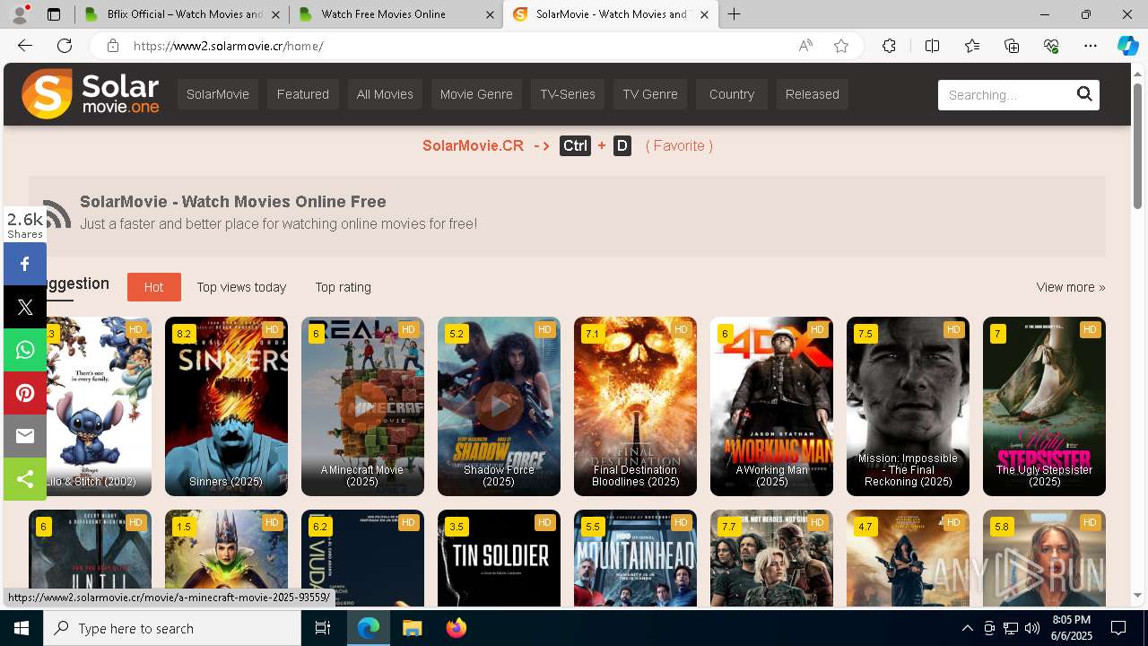1148x646 pixels.
Task: Share page on Facebook
Action: (x=25, y=264)
